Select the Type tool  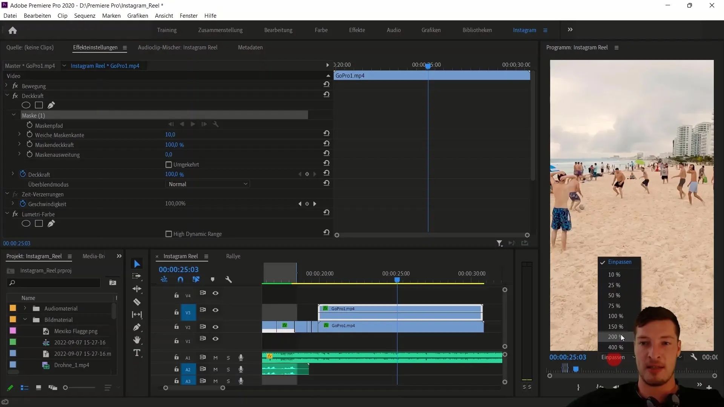pyautogui.click(x=137, y=353)
